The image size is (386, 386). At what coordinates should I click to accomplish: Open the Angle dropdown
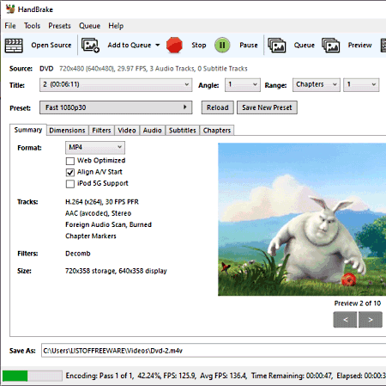[x=243, y=85]
